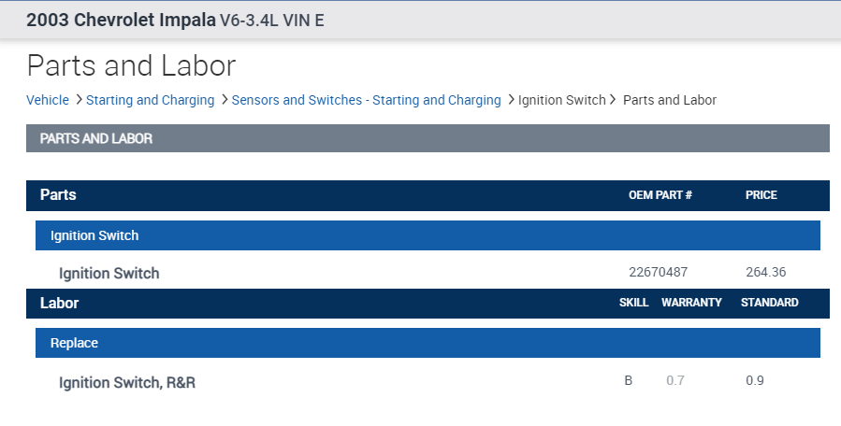Click the Ignition Switch breadcrumb item

coord(562,100)
